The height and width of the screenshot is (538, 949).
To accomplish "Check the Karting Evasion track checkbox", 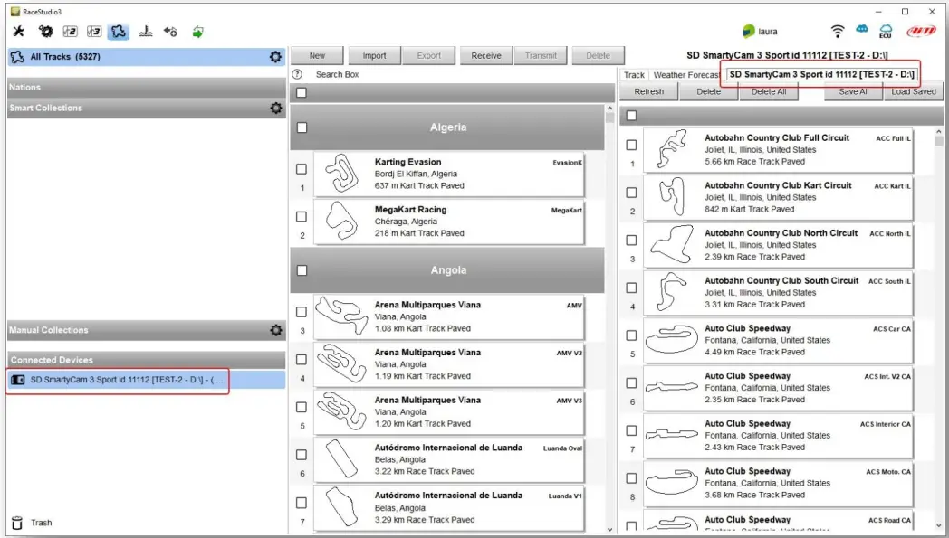I will point(302,169).
